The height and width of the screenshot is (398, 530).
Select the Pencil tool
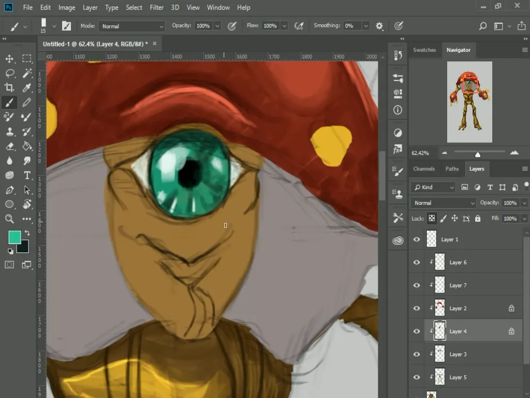coord(27,103)
